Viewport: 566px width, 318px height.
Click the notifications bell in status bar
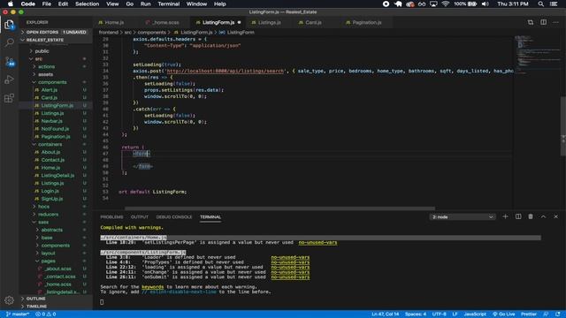pos(558,314)
